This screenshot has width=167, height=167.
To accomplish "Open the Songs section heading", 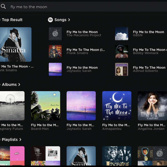I will (x=61, y=20).
